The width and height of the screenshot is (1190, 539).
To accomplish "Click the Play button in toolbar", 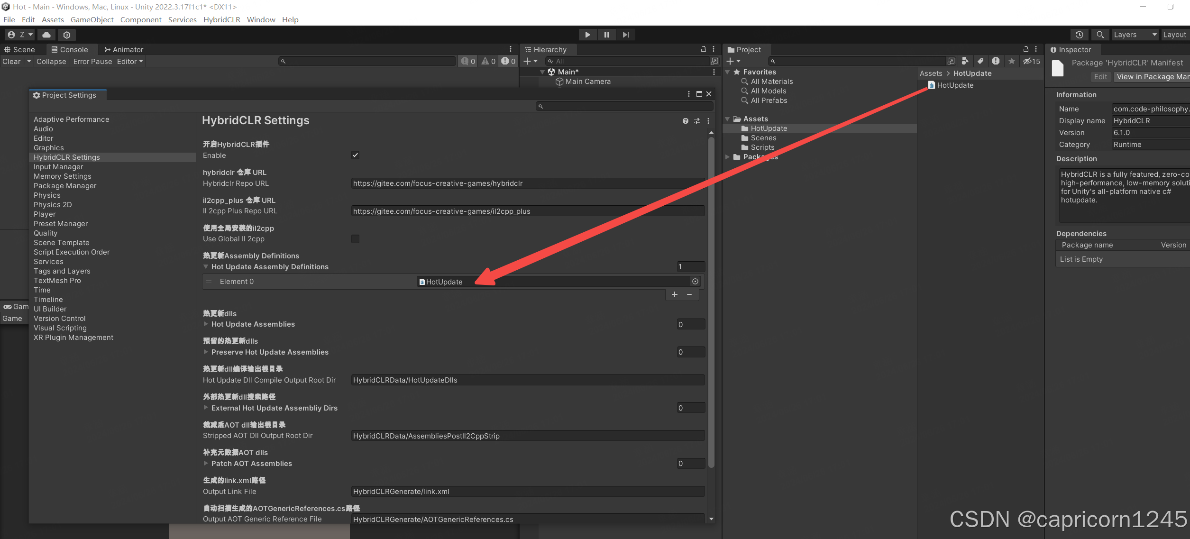I will tap(587, 35).
